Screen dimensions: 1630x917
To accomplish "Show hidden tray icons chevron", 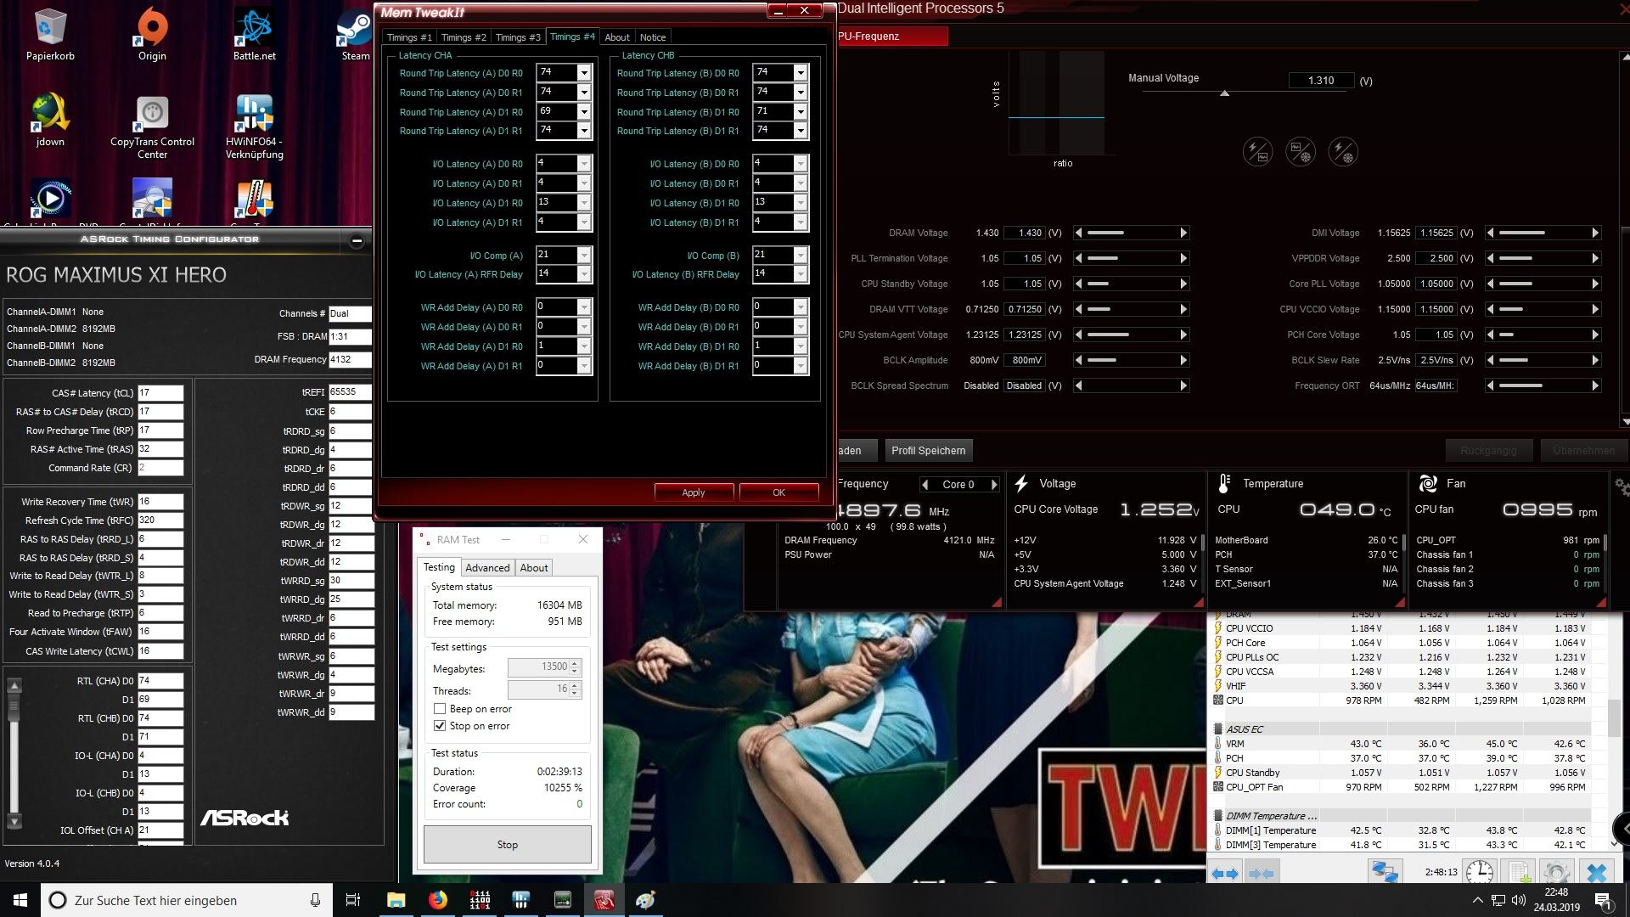I will tap(1477, 900).
